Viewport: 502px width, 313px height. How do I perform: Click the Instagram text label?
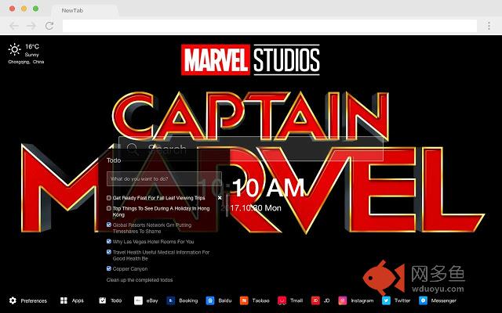(362, 300)
